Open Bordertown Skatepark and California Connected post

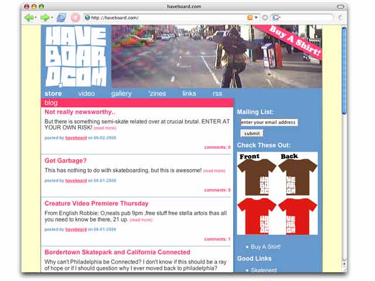click(x=117, y=252)
